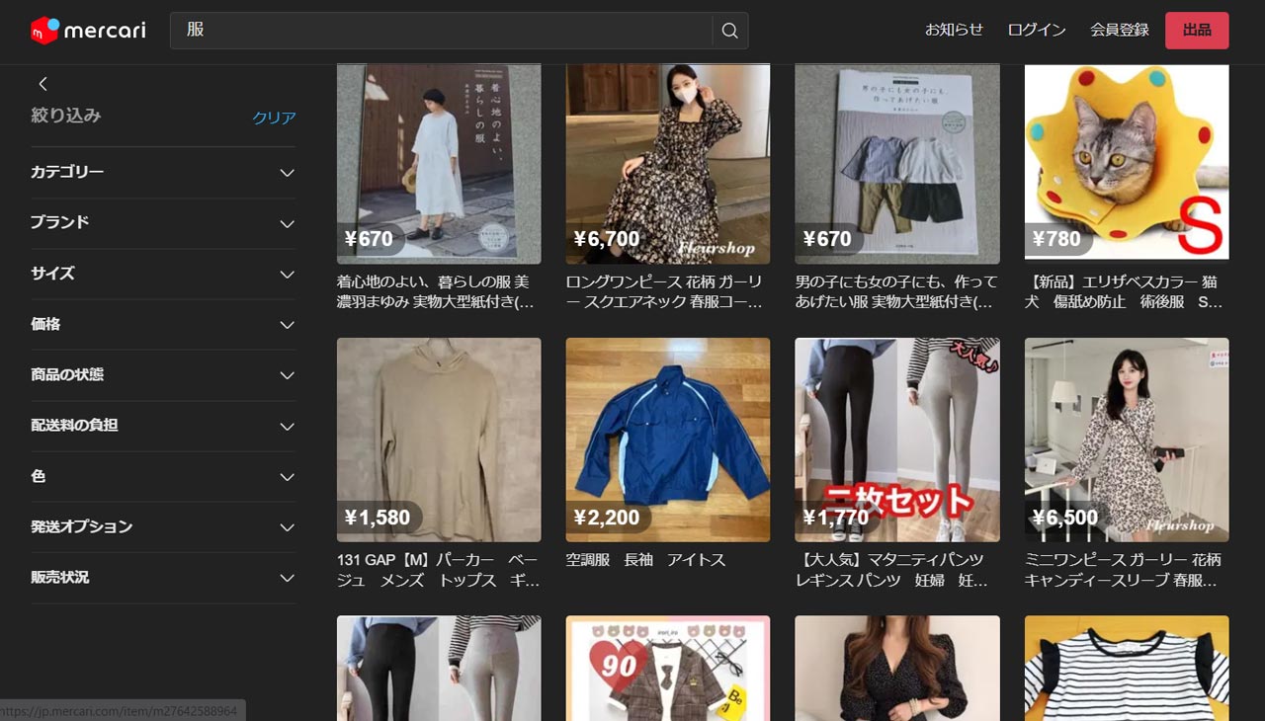Open the 着心地のよい、暮らしの服 book thumbnail
Screen dimensions: 1265x721
tap(439, 164)
